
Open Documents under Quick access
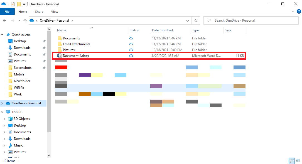click(x=22, y=54)
